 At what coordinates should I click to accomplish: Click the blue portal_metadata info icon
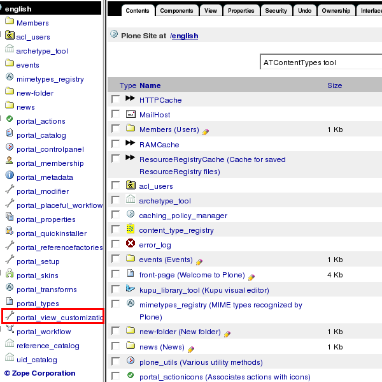(x=10, y=175)
